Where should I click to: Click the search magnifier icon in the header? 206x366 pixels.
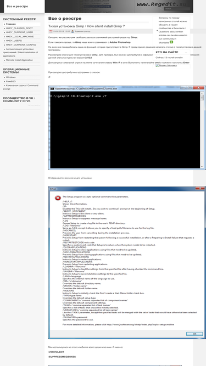point(162,9)
